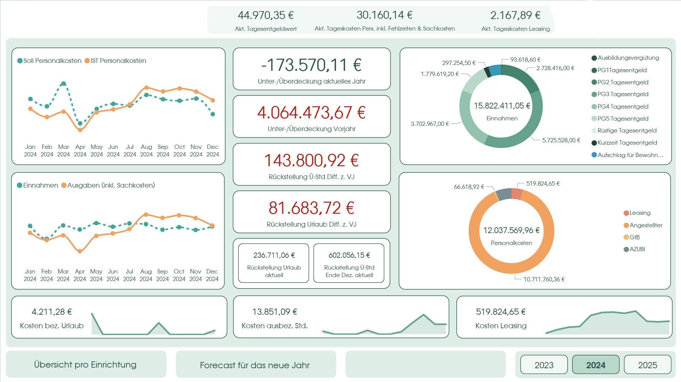Click the Einnahmen legend dot
The width and height of the screenshot is (681, 382).
coord(20,185)
